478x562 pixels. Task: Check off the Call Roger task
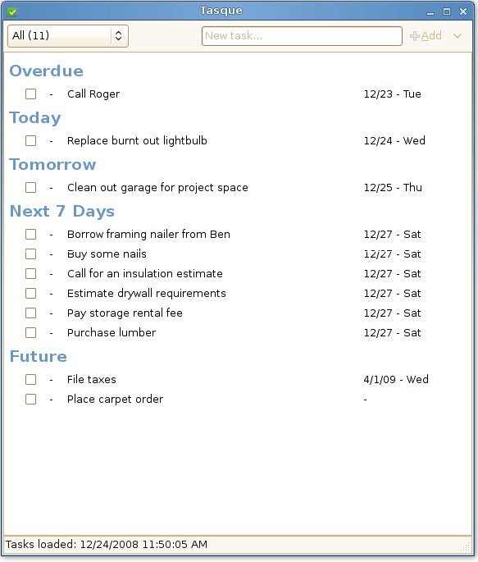coord(31,94)
